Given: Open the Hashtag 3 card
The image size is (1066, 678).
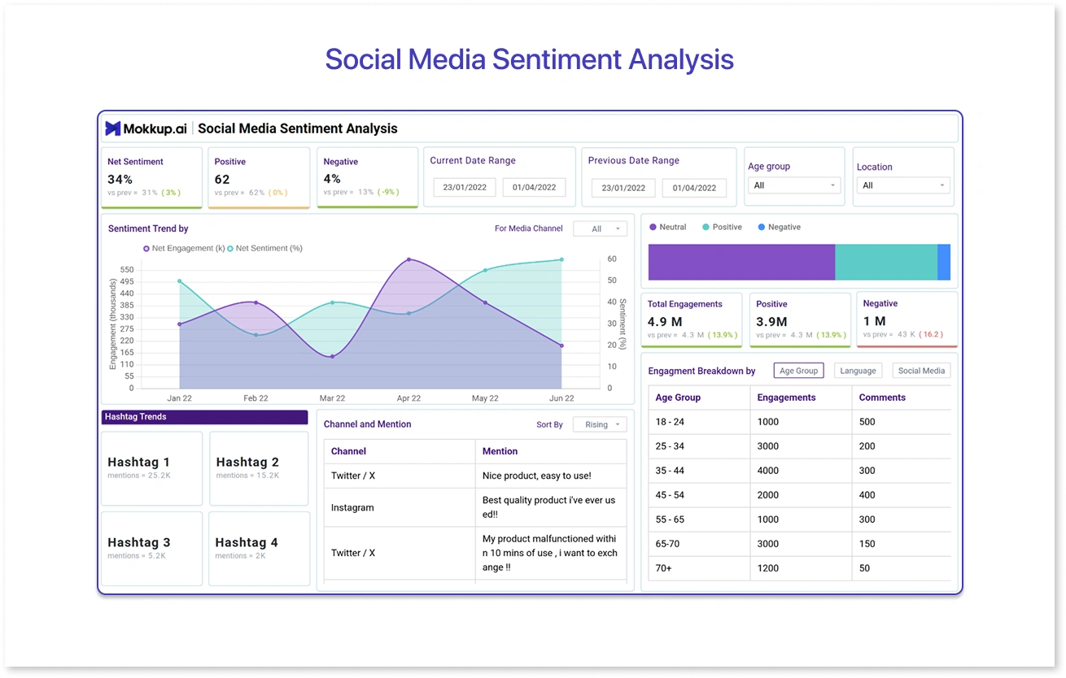Looking at the screenshot, I should [x=151, y=549].
